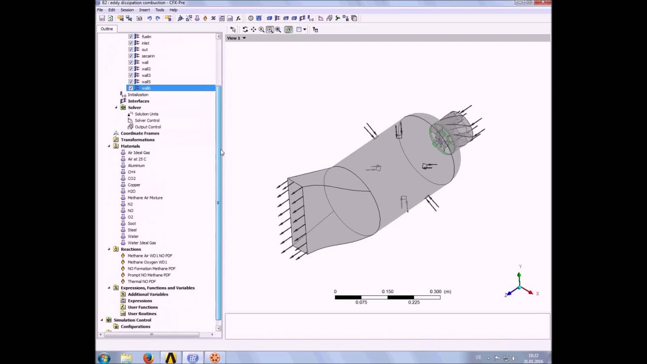
Task: Select the Zoom Box tool
Action: [270, 30]
